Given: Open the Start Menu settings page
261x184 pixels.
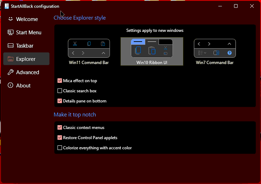Looking at the screenshot, I should tap(28, 33).
